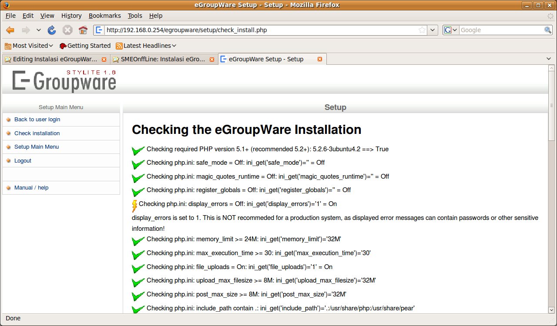Open the Bookmarks menu

point(104,16)
